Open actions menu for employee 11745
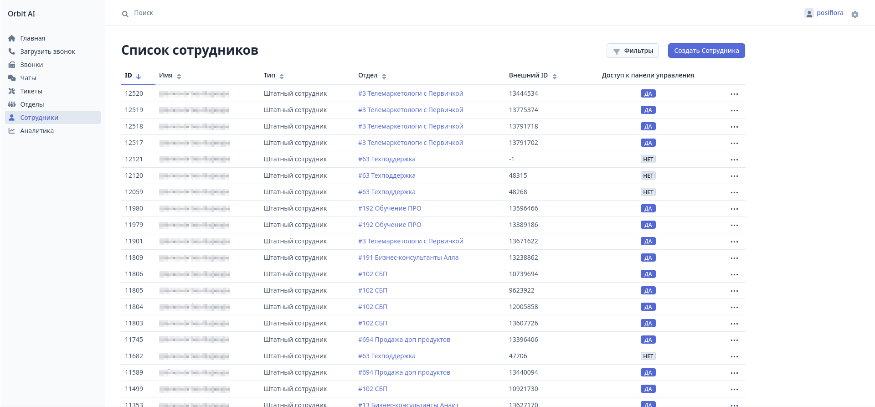 pyautogui.click(x=734, y=340)
